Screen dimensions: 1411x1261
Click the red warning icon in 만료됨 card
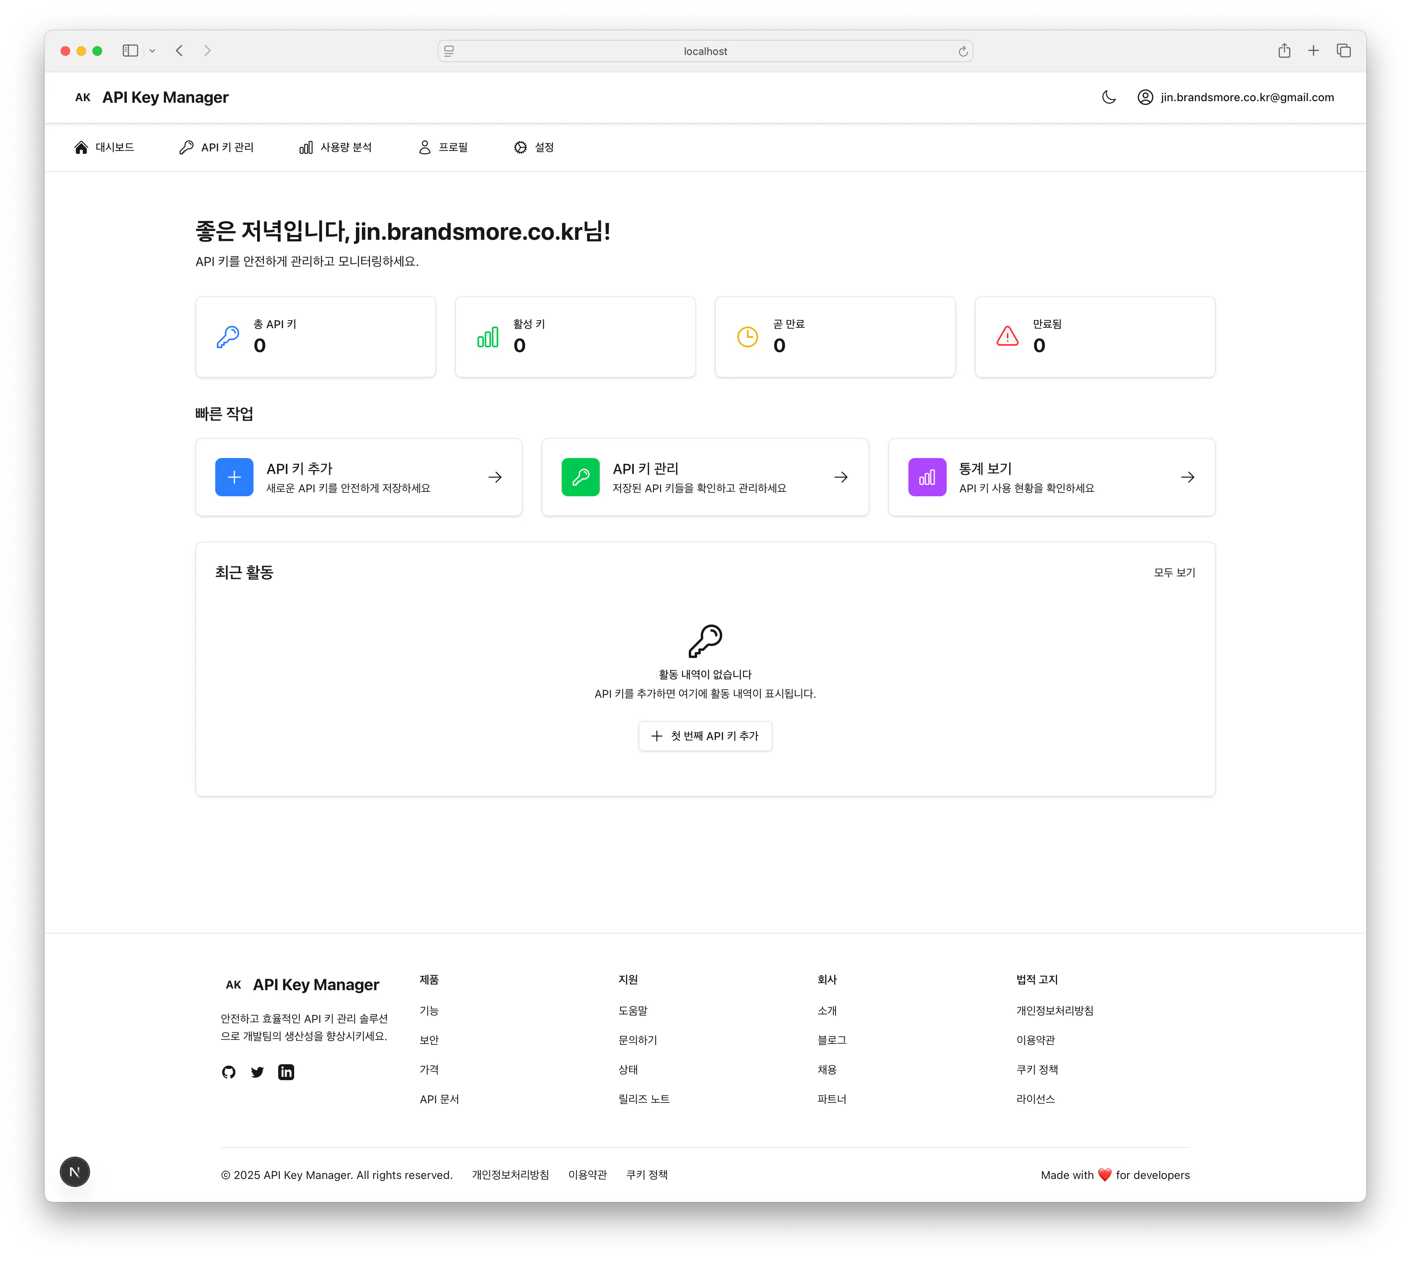(1007, 337)
